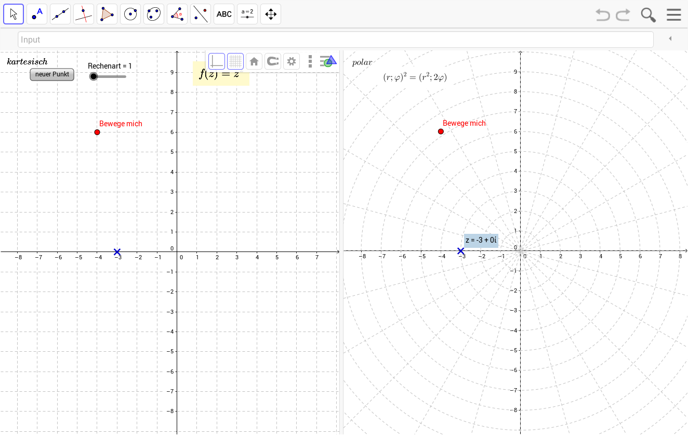Screen dimensions: 688x437
Task: Select the Move arrow tool
Action: click(14, 14)
